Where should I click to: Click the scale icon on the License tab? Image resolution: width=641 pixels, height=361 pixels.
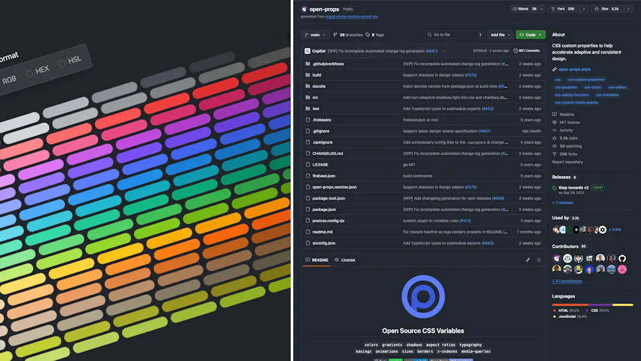(337, 260)
